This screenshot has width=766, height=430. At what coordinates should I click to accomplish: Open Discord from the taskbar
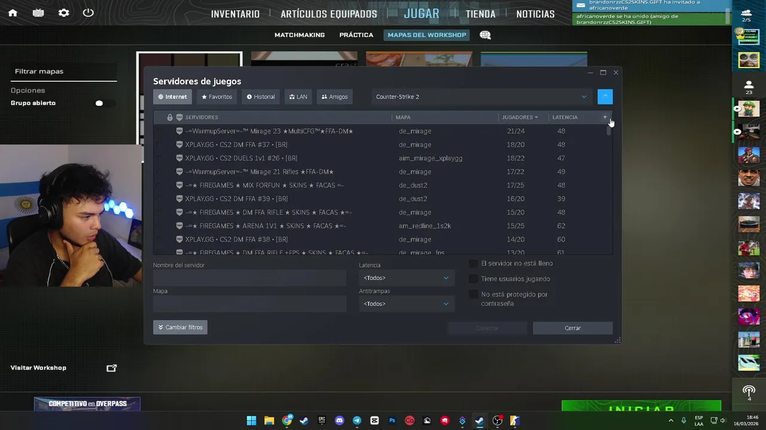(339, 420)
